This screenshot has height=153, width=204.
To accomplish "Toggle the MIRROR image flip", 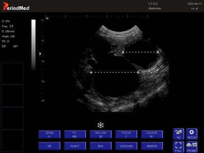I will [x=152, y=146].
